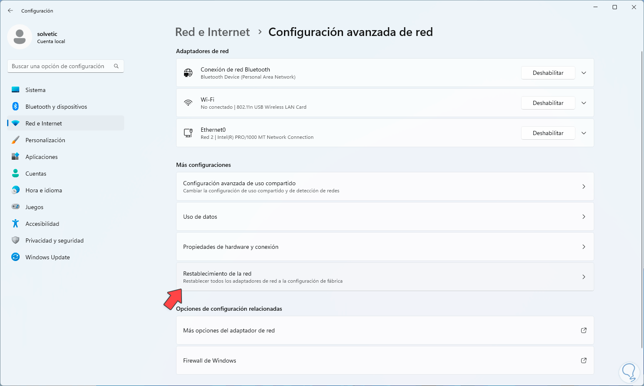Click the settings search input field

pyautogui.click(x=66, y=66)
